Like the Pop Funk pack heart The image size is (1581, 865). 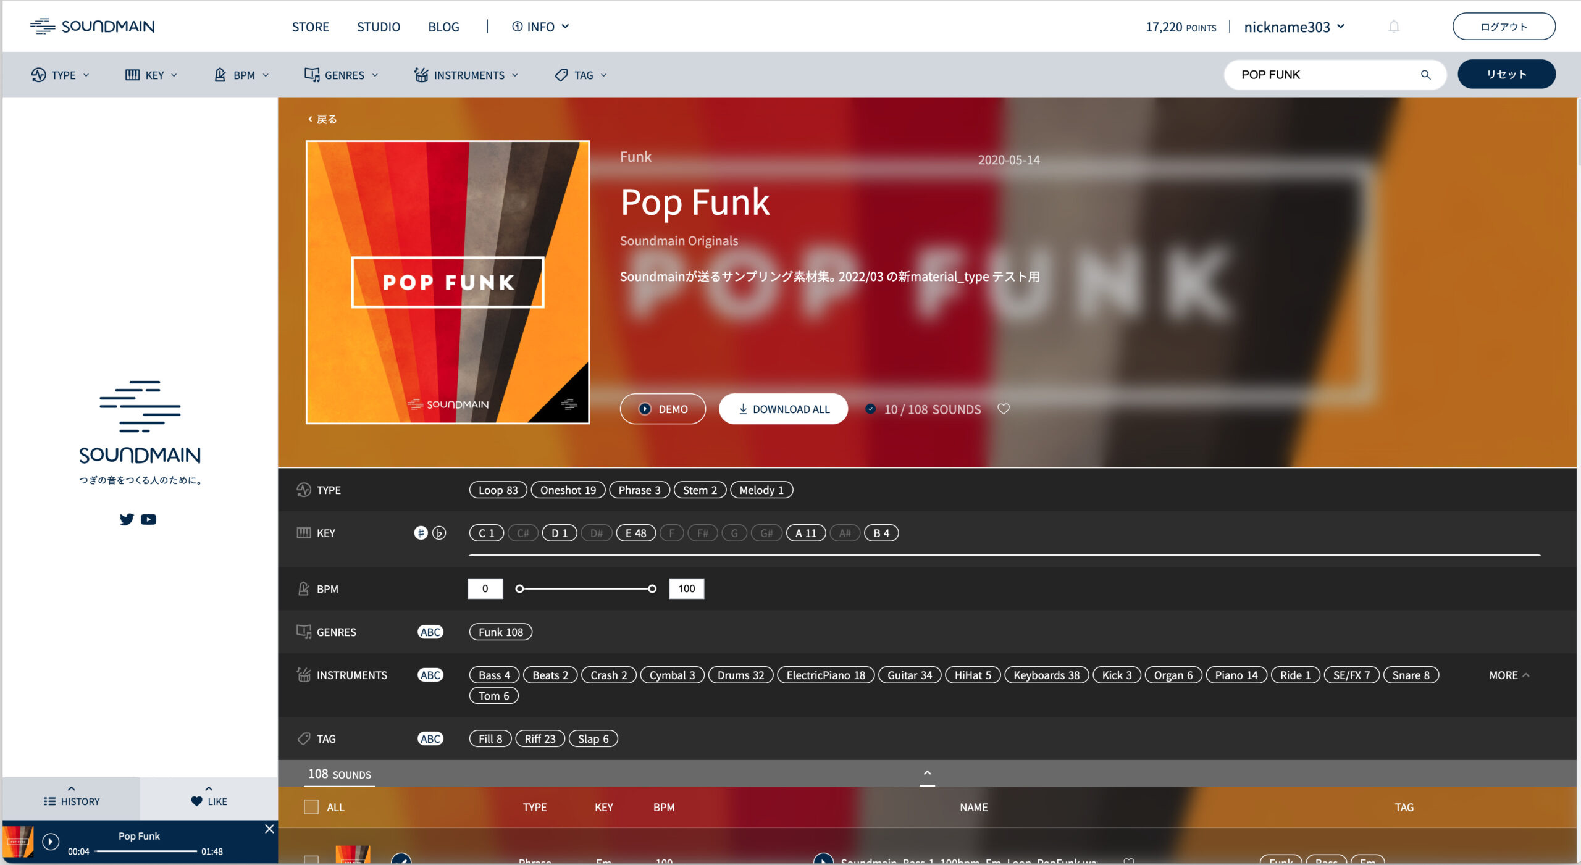[x=1004, y=409]
